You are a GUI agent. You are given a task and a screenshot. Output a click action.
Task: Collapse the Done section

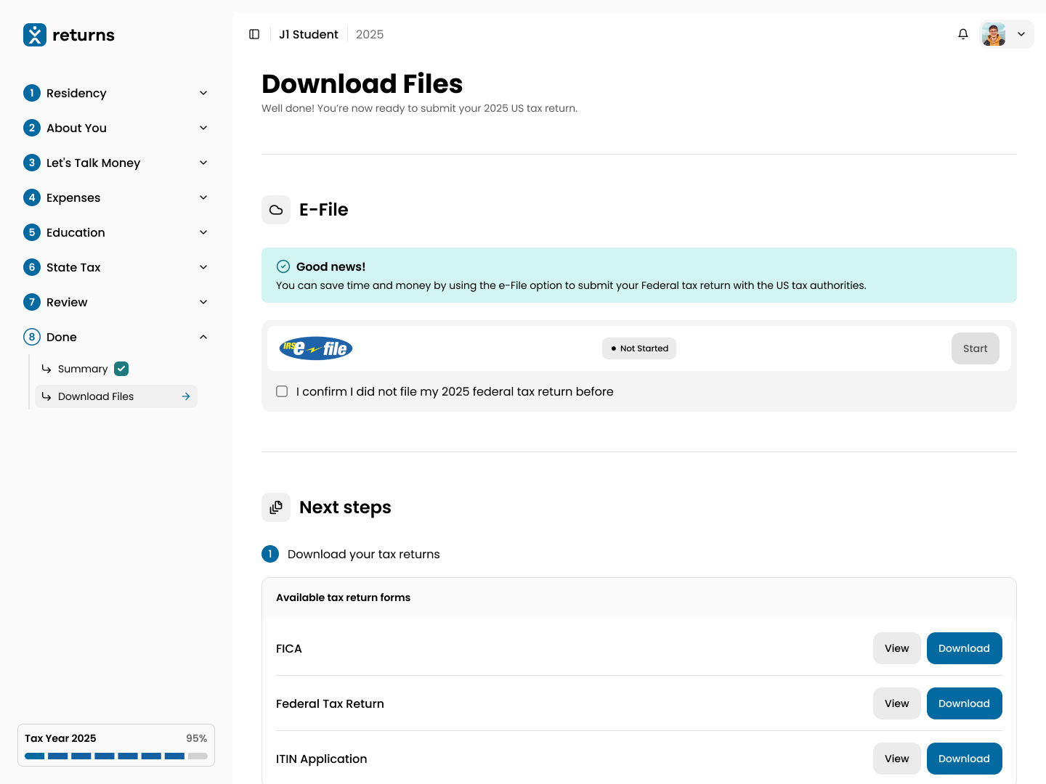click(x=203, y=337)
